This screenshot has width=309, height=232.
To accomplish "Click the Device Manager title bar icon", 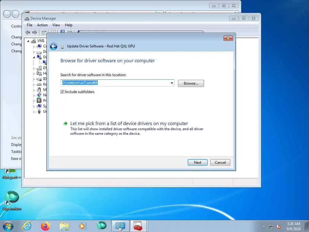I will 27,18.
